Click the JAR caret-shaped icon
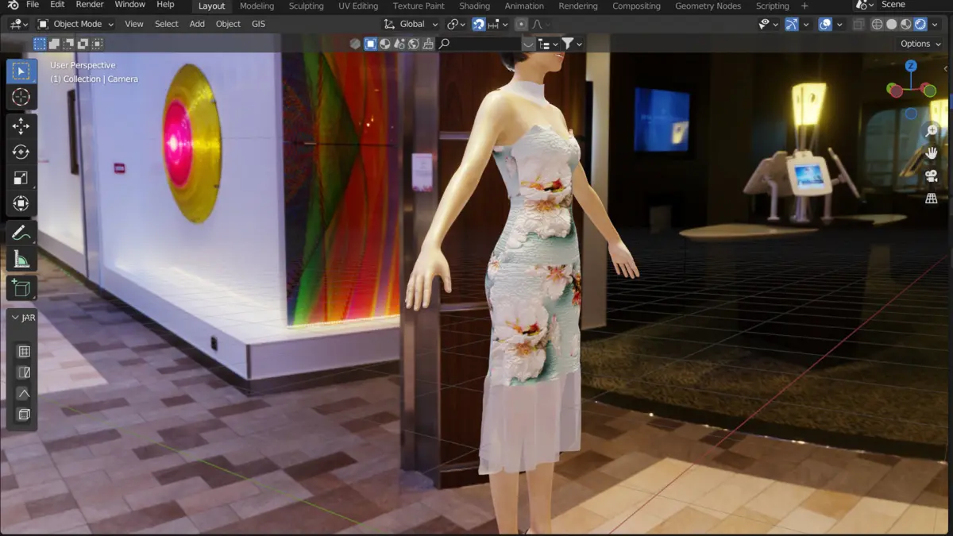953x536 pixels. (24, 393)
